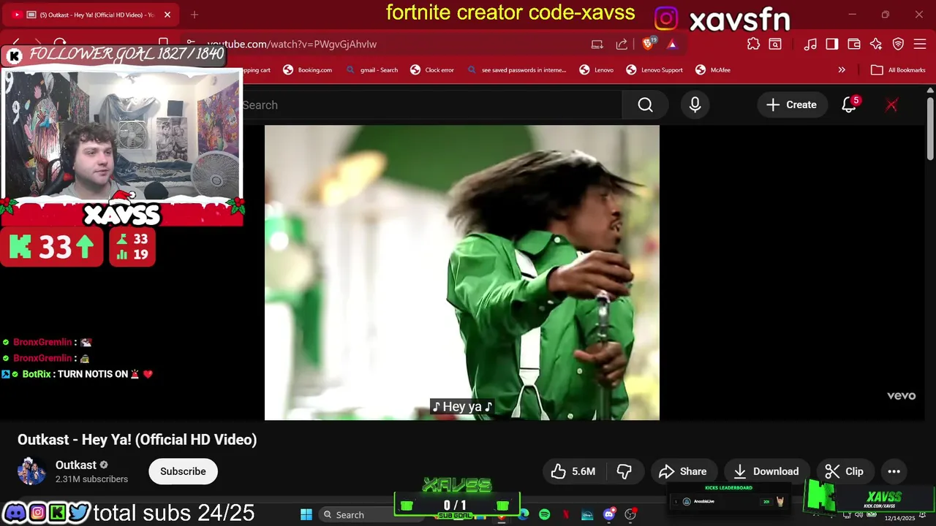The height and width of the screenshot is (526, 936).
Task: Click the YouTube Search text field
Action: pos(431,105)
